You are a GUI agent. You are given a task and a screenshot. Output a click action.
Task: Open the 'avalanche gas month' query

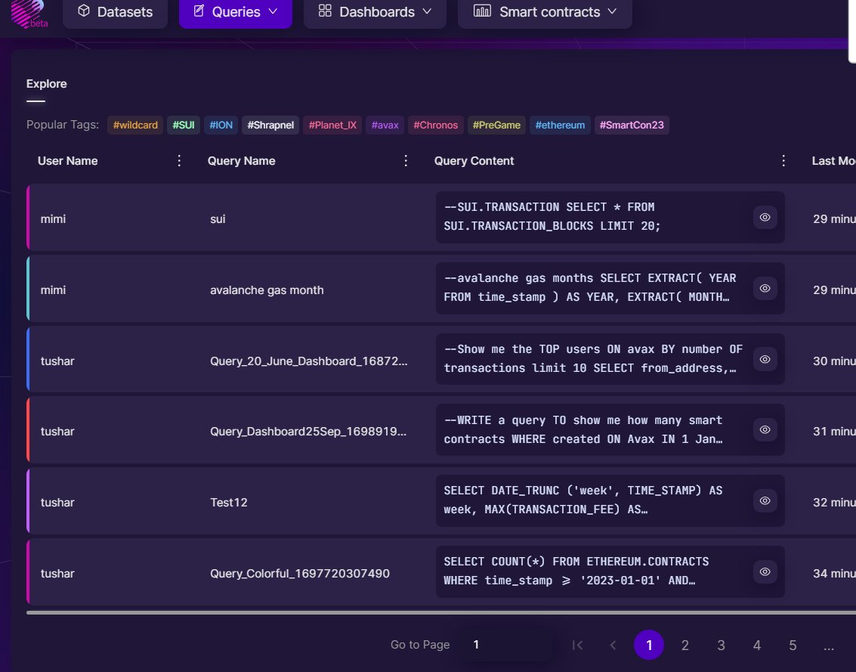click(x=267, y=290)
